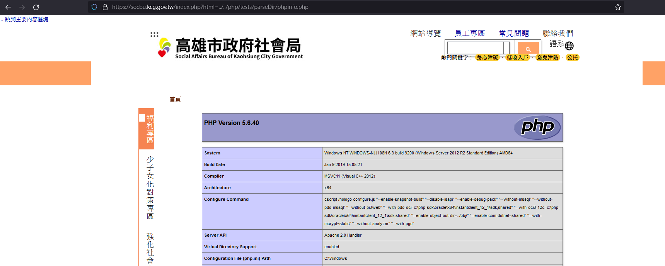This screenshot has width=665, height=266.
Task: Open the 常見問題 FAQ link
Action: coord(514,34)
